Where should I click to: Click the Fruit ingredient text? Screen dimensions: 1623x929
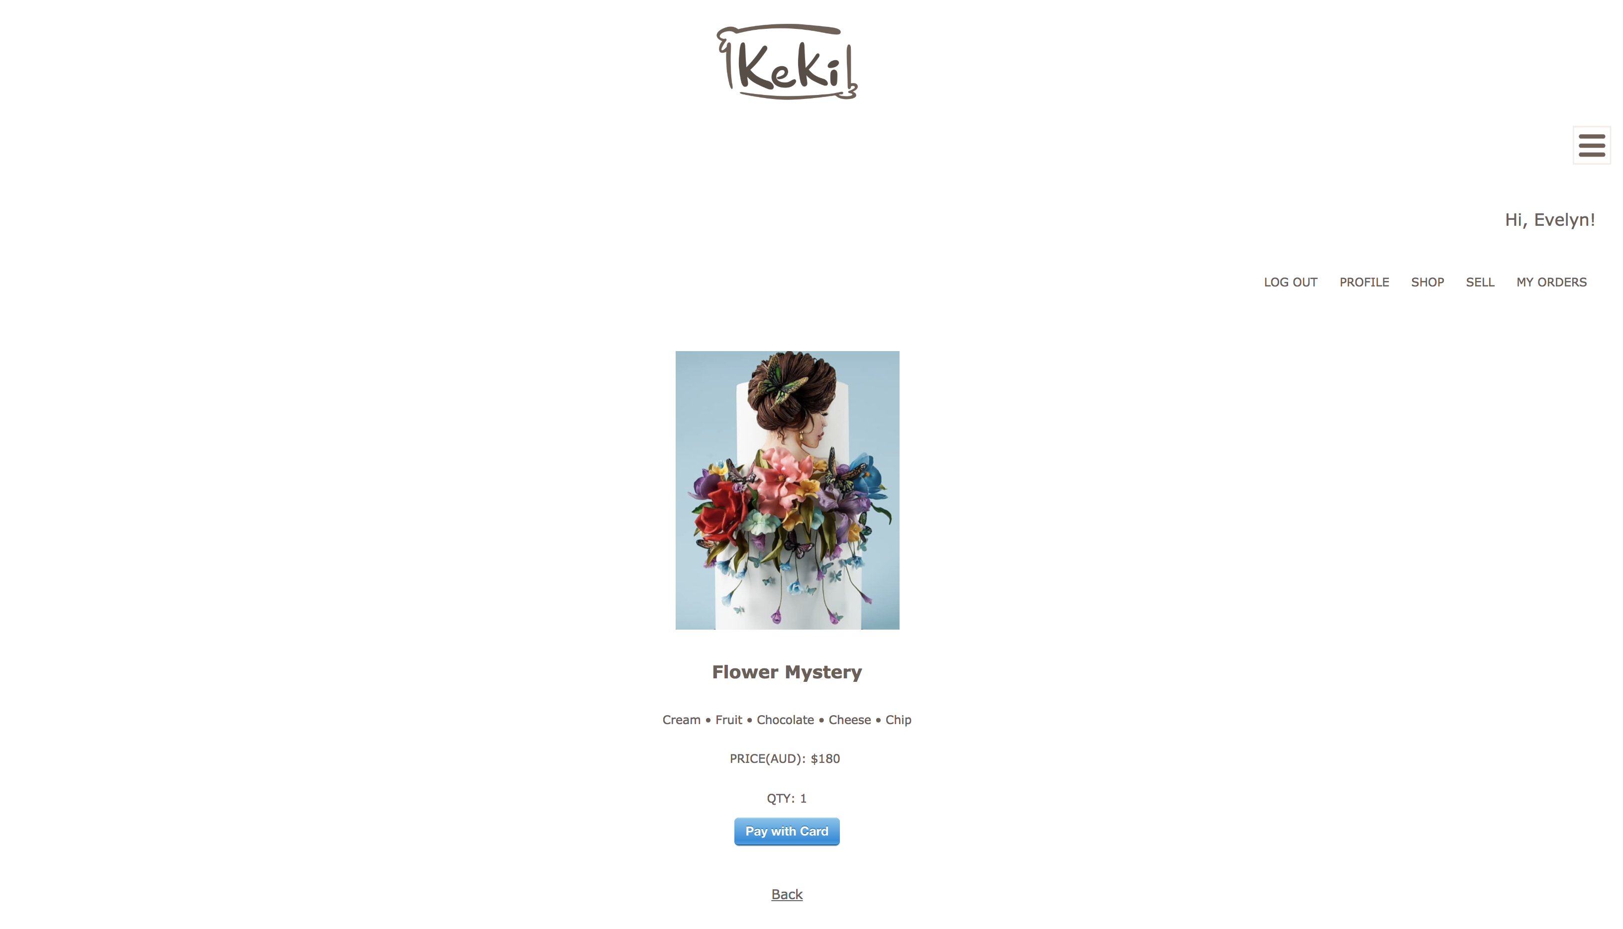coord(728,720)
